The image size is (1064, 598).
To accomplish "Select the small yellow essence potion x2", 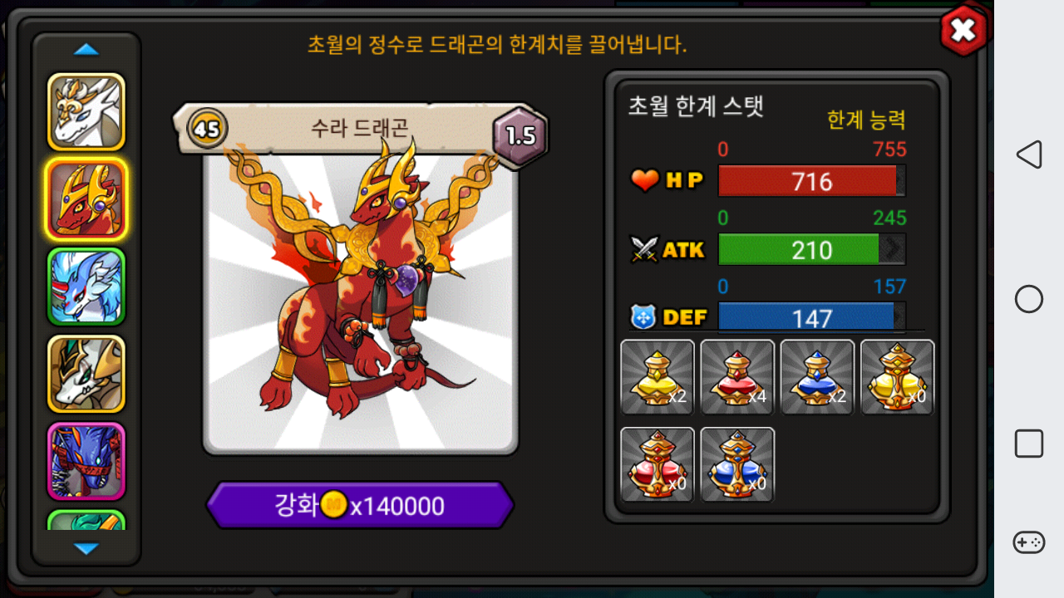I will coord(658,377).
